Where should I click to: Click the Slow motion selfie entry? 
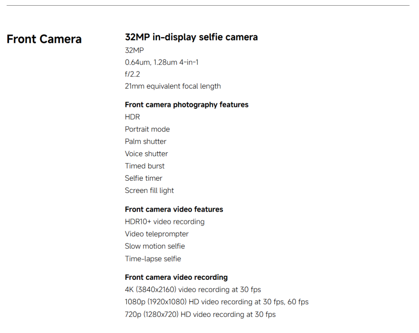(155, 246)
